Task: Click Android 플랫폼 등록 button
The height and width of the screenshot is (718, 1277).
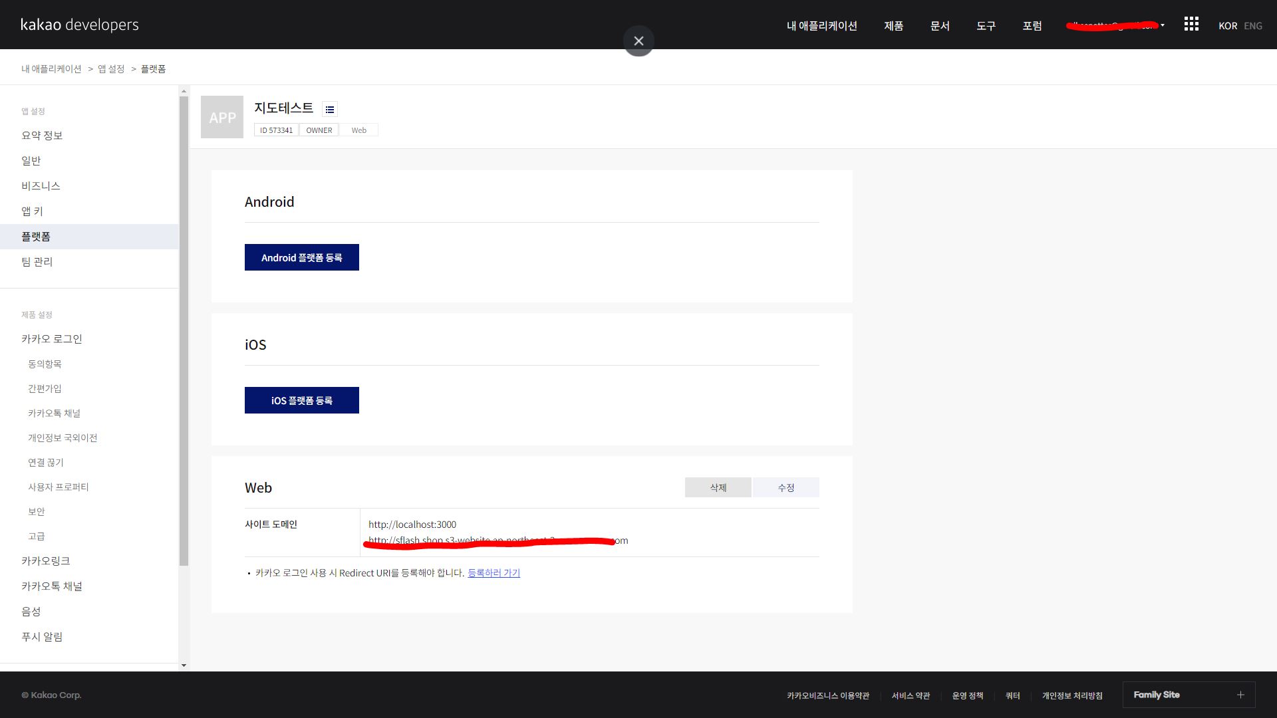Action: point(302,257)
